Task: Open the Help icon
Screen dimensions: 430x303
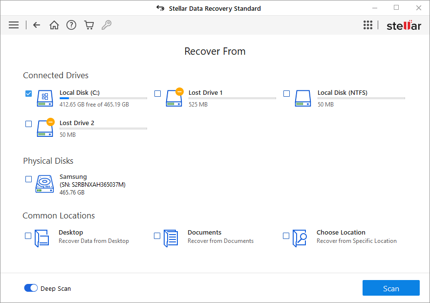Action: tap(71, 24)
